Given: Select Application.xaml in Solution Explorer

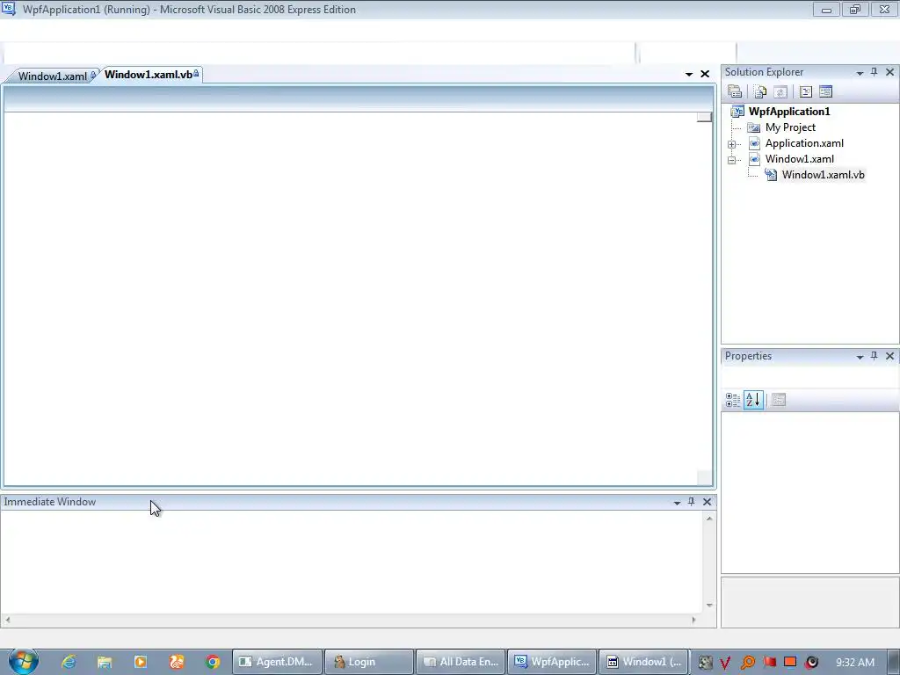Looking at the screenshot, I should point(804,143).
